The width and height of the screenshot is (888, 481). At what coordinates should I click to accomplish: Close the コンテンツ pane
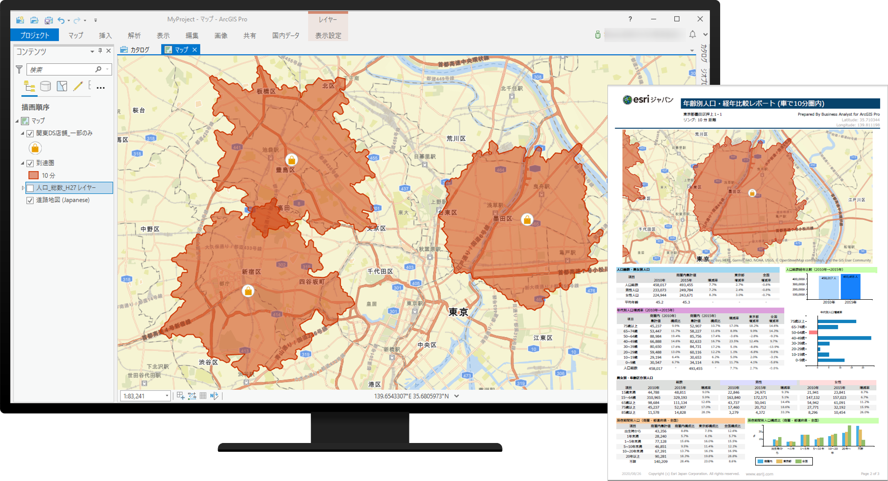(x=108, y=51)
